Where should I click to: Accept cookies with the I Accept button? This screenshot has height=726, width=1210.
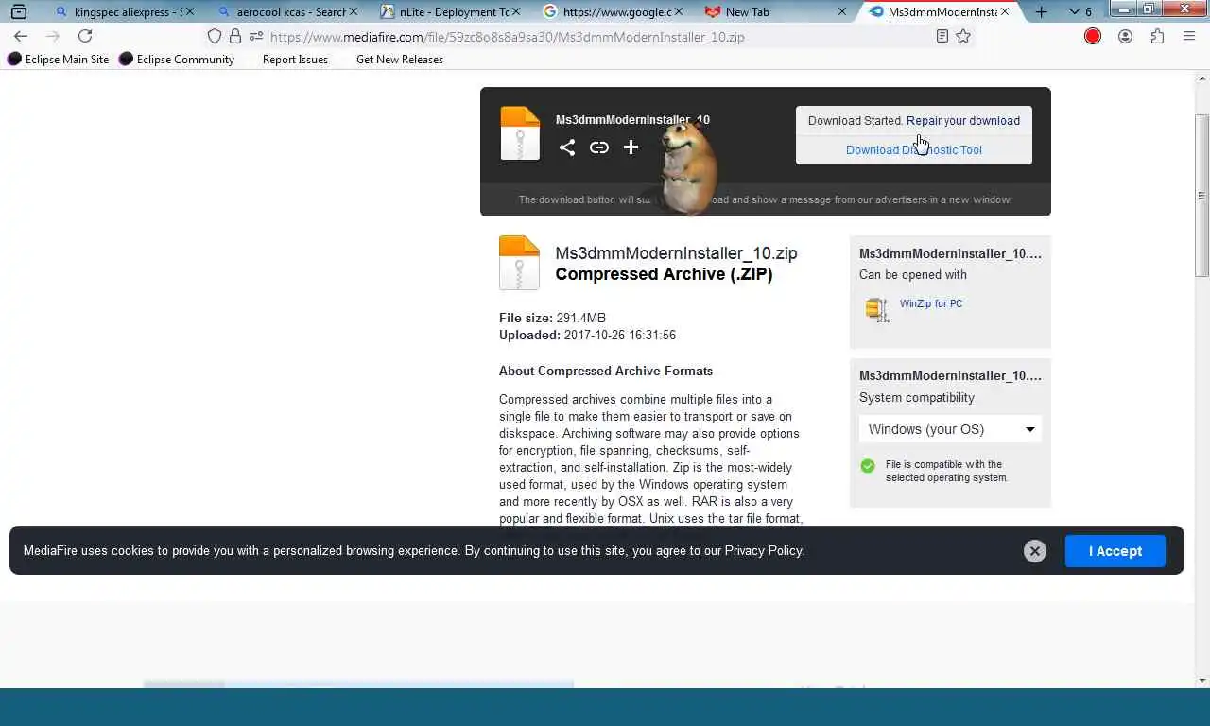[1115, 551]
